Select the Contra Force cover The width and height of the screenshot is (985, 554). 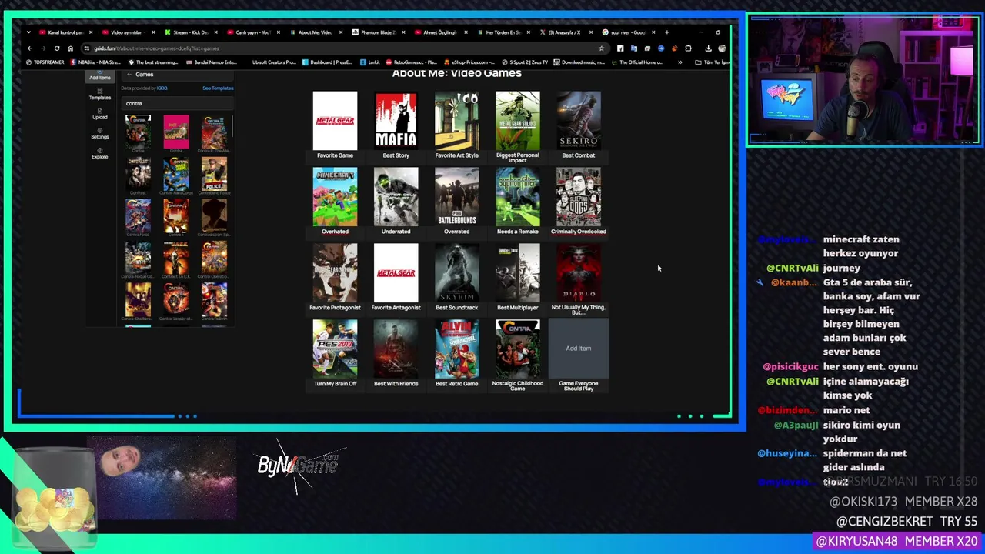point(138,216)
